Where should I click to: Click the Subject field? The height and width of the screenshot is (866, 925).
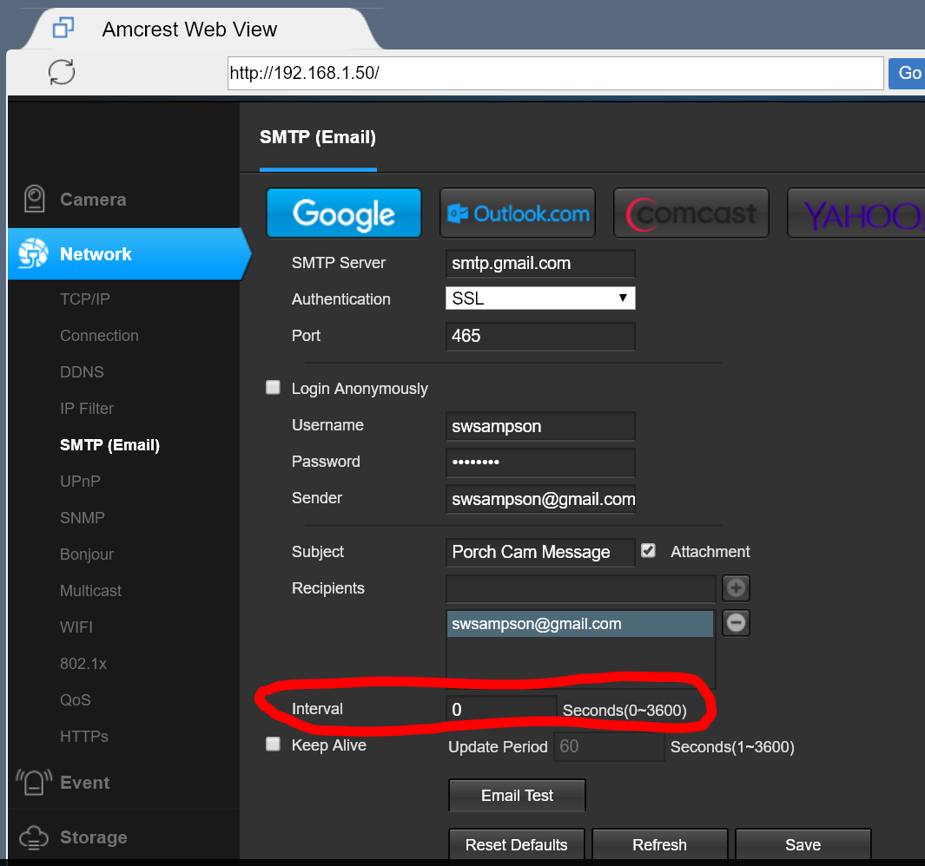click(540, 553)
